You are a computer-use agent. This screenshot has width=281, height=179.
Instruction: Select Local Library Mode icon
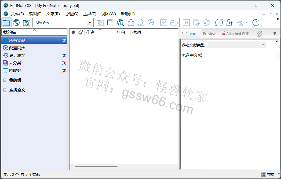pyautogui.click(x=6, y=23)
